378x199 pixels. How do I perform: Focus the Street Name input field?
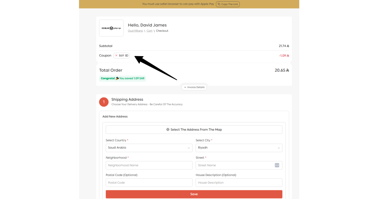[239, 165]
